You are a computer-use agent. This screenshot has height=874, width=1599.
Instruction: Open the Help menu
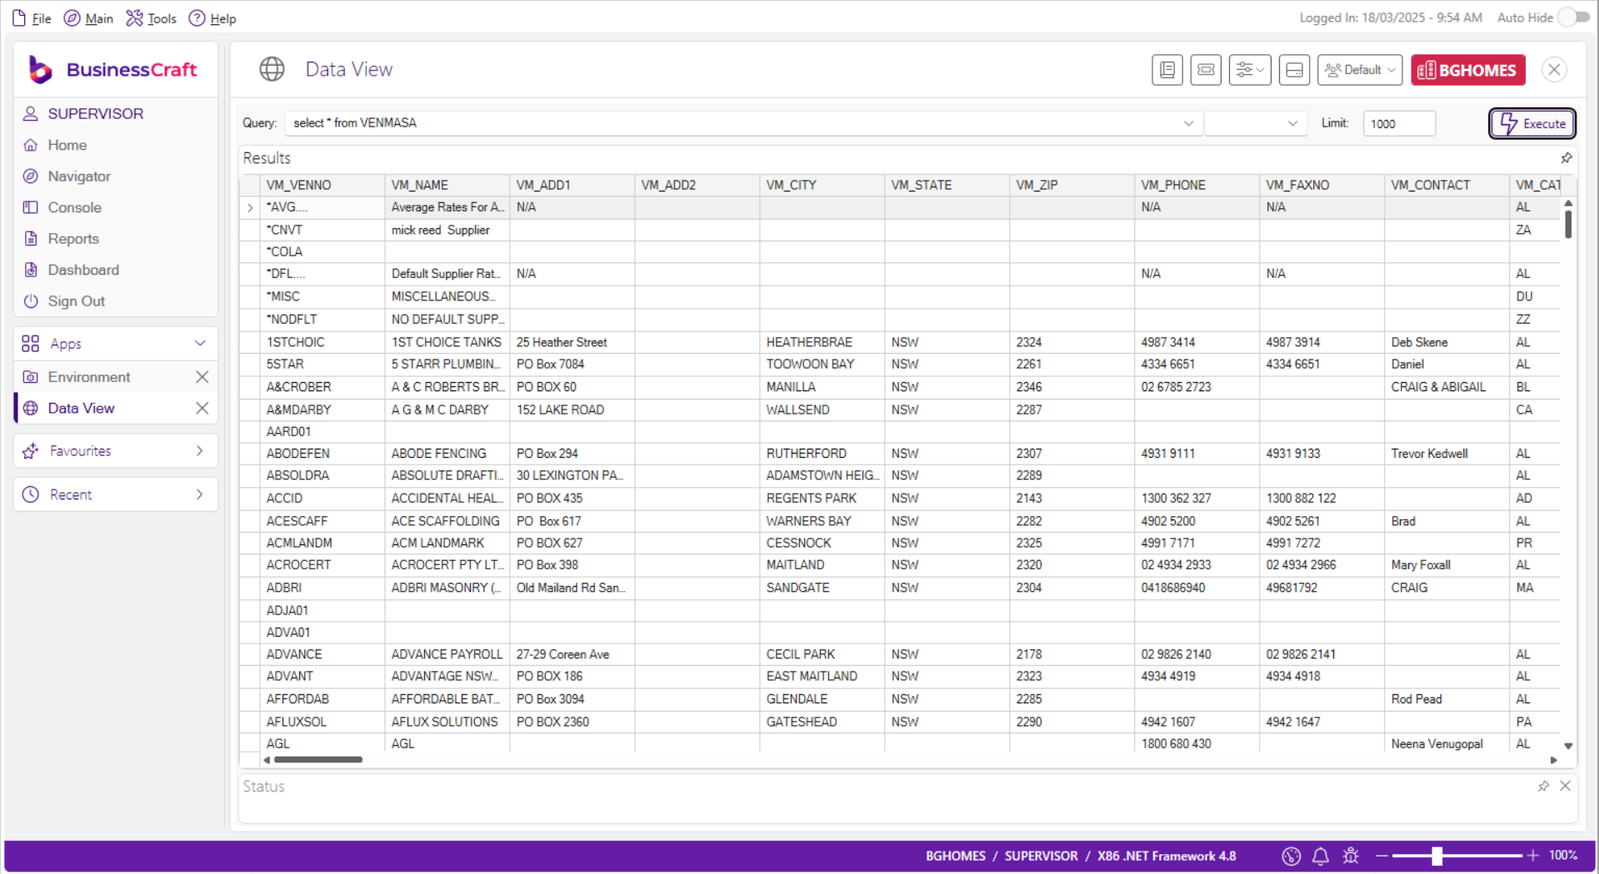pyautogui.click(x=212, y=18)
